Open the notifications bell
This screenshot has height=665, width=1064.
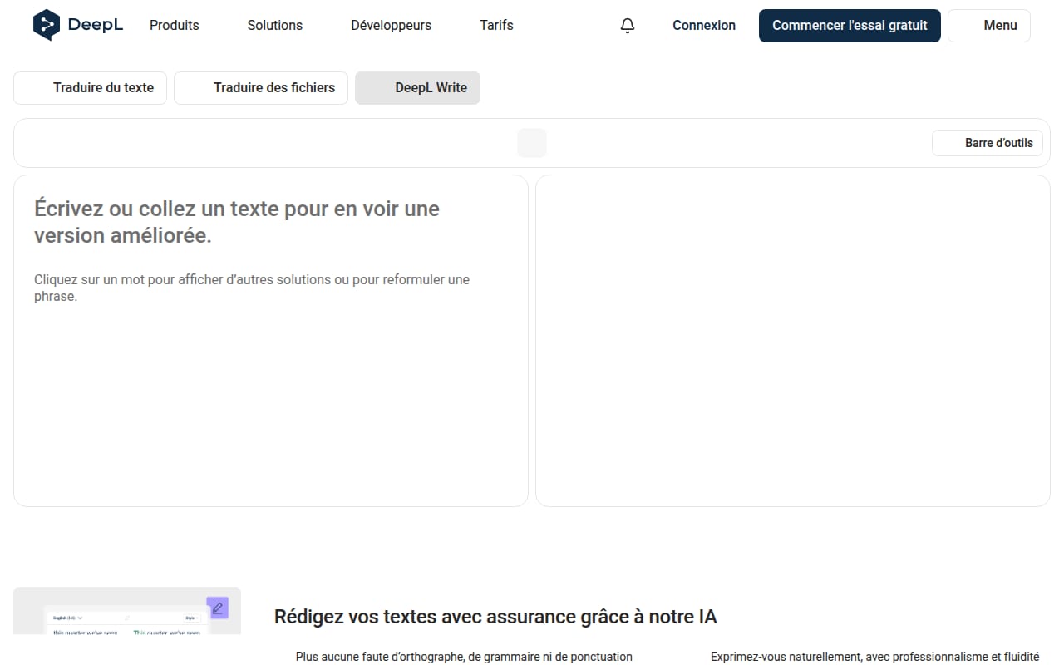pyautogui.click(x=628, y=26)
